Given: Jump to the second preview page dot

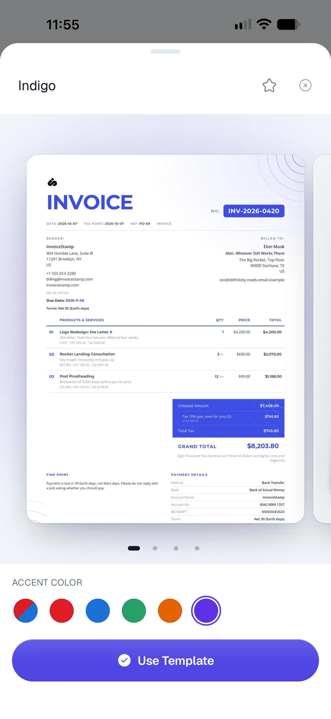Looking at the screenshot, I should point(155,548).
